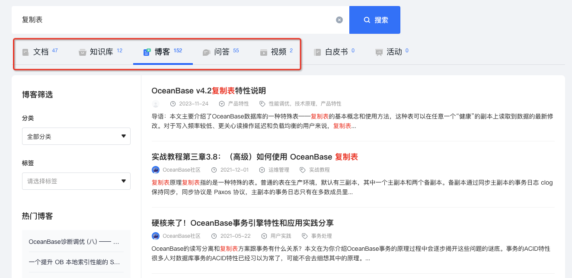The image size is (572, 278).
Task: Click the 运维管理 category label
Action: point(279,170)
